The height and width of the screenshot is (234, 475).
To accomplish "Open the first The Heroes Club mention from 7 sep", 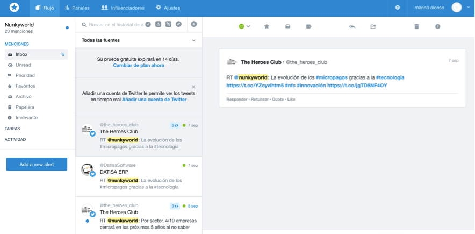I will point(139,136).
